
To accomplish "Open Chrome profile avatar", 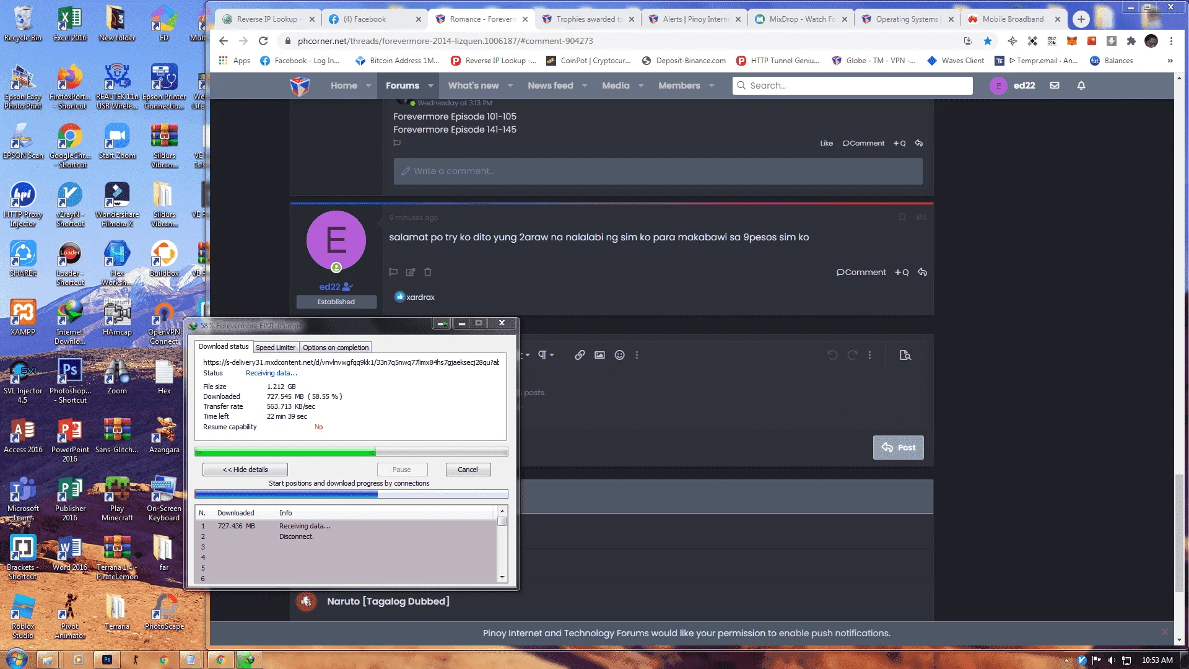I will pyautogui.click(x=1151, y=41).
